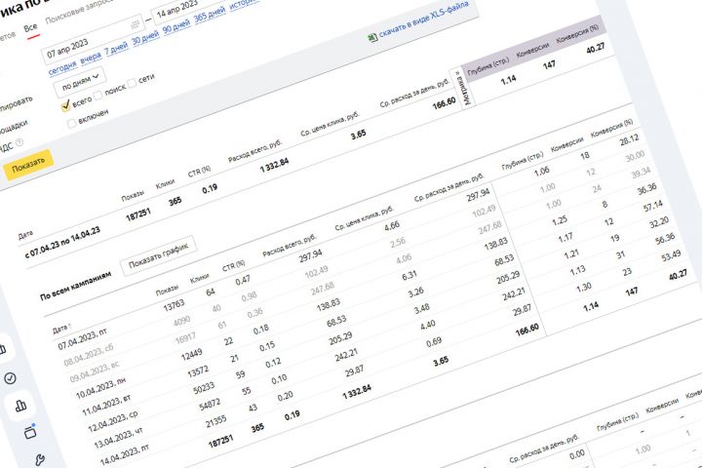Image resolution: width=702 pixels, height=468 pixels.
Task: Select the 07.04.2023, пт row date
Action: tap(82, 339)
